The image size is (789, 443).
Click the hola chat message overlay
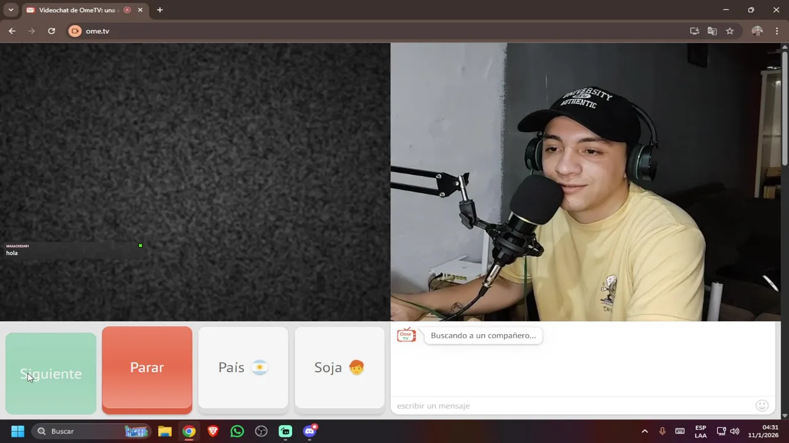coord(12,253)
